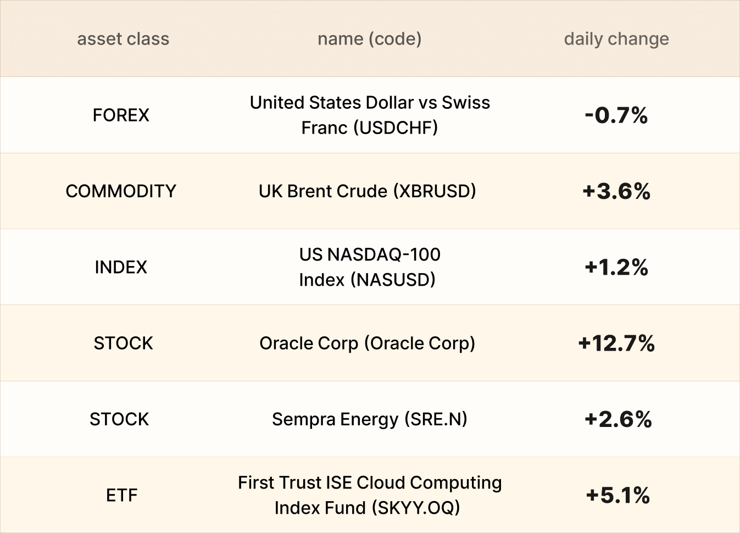Click the name (code) column header
Viewport: 740px width, 533px height.
click(369, 39)
